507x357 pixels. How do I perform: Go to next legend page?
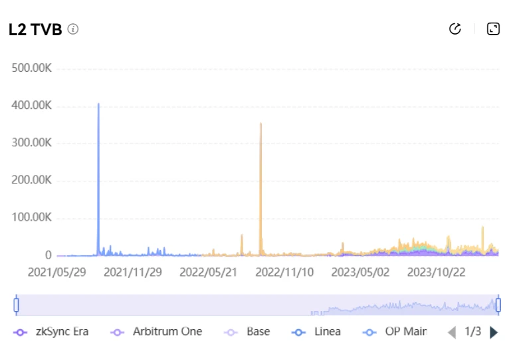pos(494,332)
